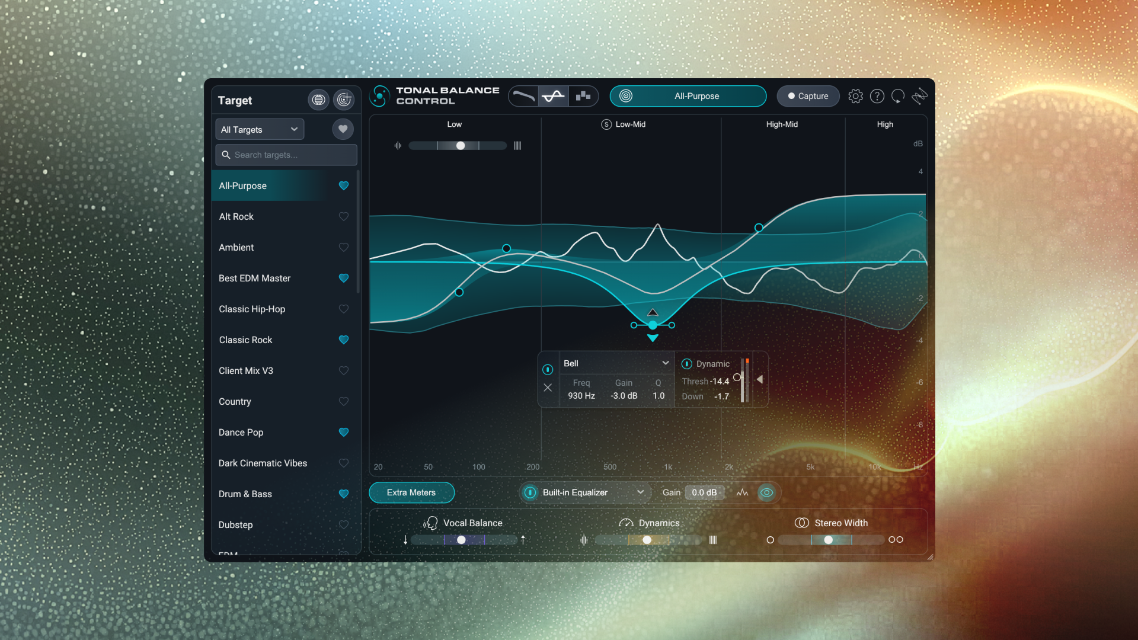Viewport: 1138px width, 640px height.
Task: Click the Capture button
Action: (x=808, y=96)
